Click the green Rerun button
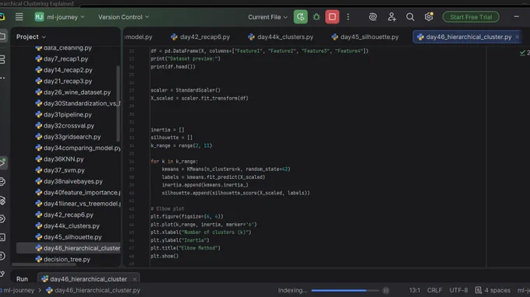 301,17
